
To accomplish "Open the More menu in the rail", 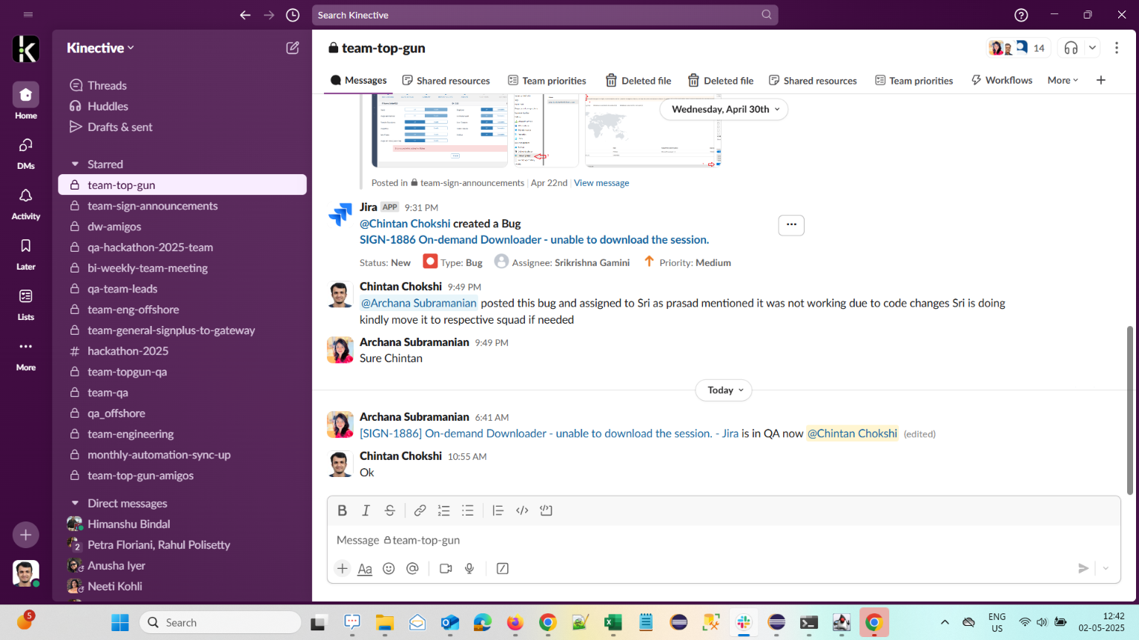I will coord(26,353).
